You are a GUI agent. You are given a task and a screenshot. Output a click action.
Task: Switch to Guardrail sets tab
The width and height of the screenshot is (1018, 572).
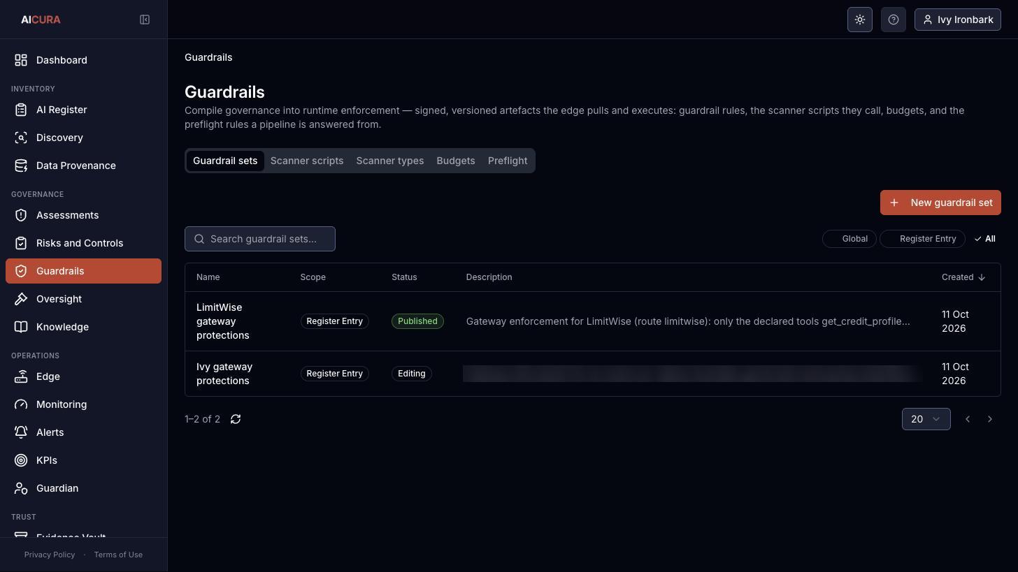point(225,161)
